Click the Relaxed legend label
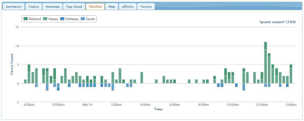Screen dimensions: 304x121 click(35, 19)
